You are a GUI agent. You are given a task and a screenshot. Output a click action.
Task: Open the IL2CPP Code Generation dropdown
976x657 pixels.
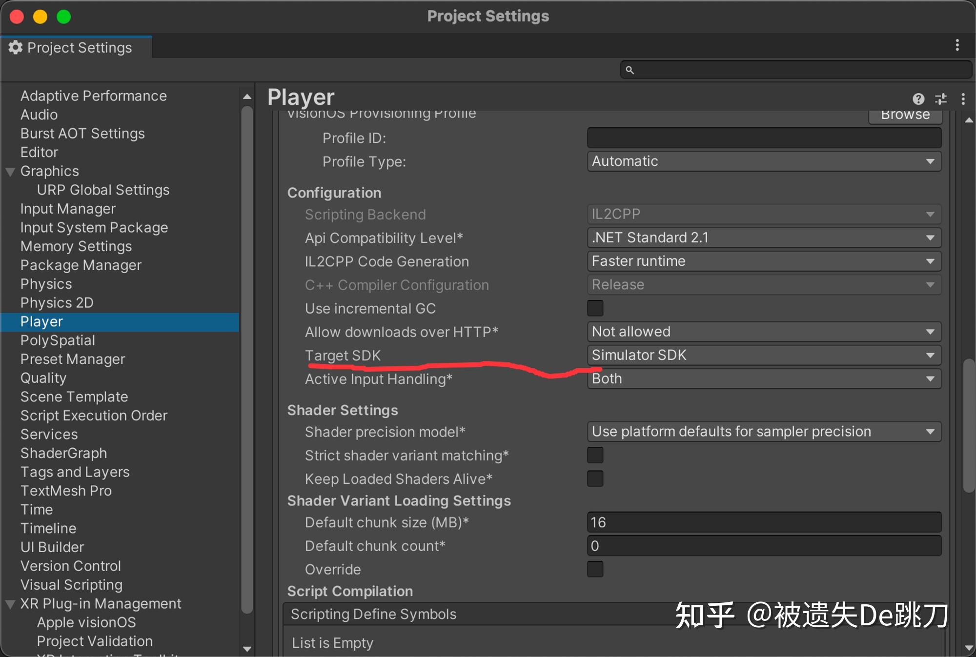[x=763, y=261]
